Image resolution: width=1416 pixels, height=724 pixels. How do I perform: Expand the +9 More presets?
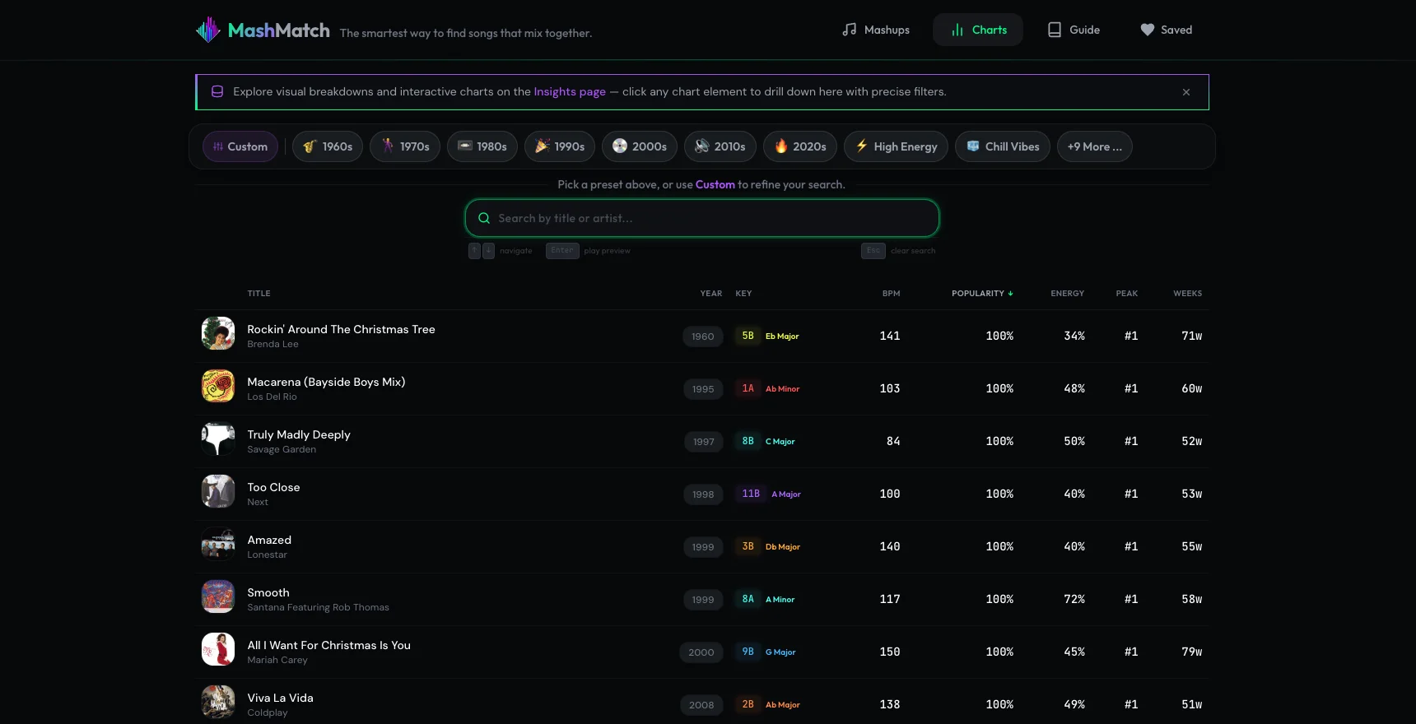pos(1095,146)
